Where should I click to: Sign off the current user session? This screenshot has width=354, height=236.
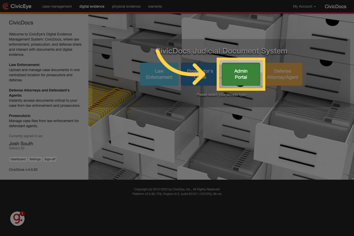[50, 159]
